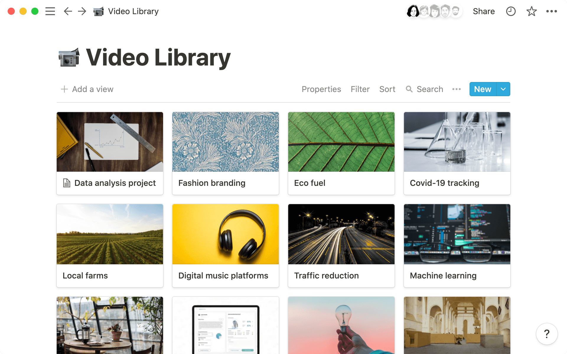This screenshot has height=354, width=567.
Task: Click the video camera page icon in title
Action: click(x=69, y=57)
